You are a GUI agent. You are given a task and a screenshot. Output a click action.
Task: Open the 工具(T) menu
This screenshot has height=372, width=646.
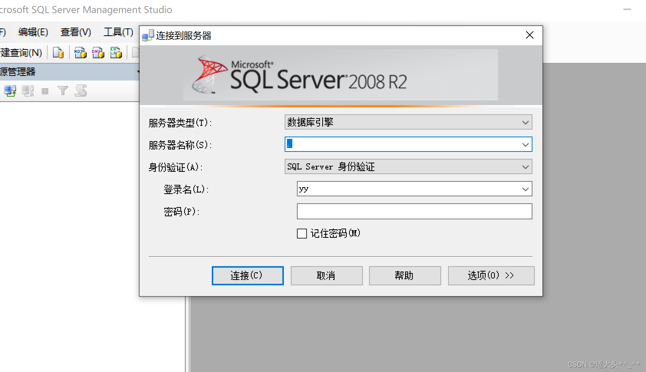pos(119,32)
